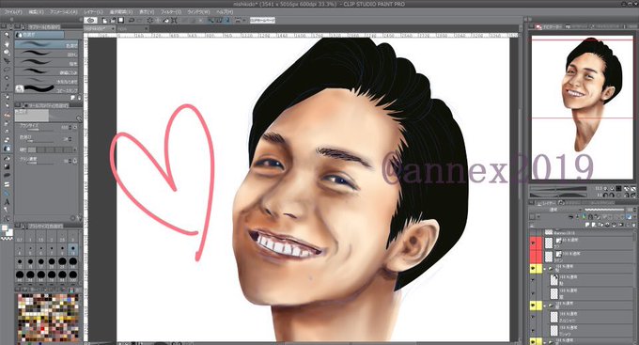Toggle visibility of second yellow-marked folder
639x345 pixels.
(533, 305)
